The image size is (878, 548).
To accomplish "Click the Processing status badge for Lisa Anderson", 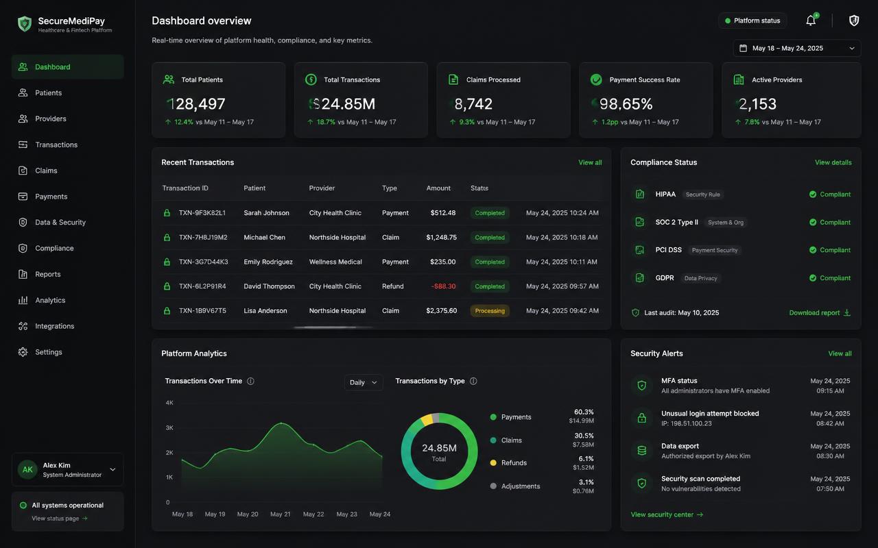I will coord(490,311).
